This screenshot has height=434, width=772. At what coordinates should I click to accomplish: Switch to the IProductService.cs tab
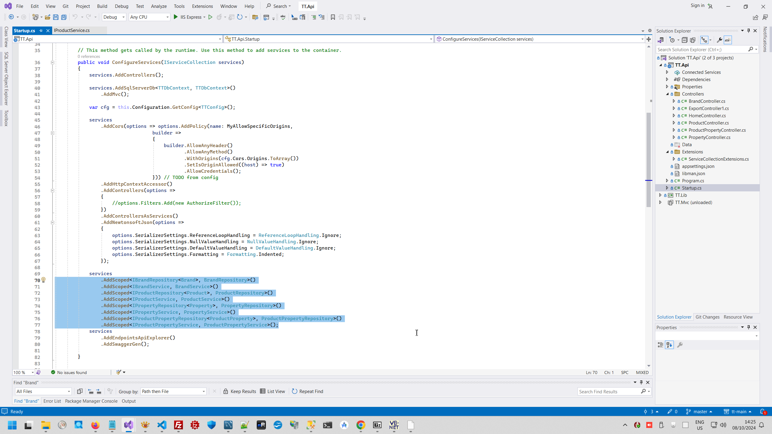pos(72,30)
